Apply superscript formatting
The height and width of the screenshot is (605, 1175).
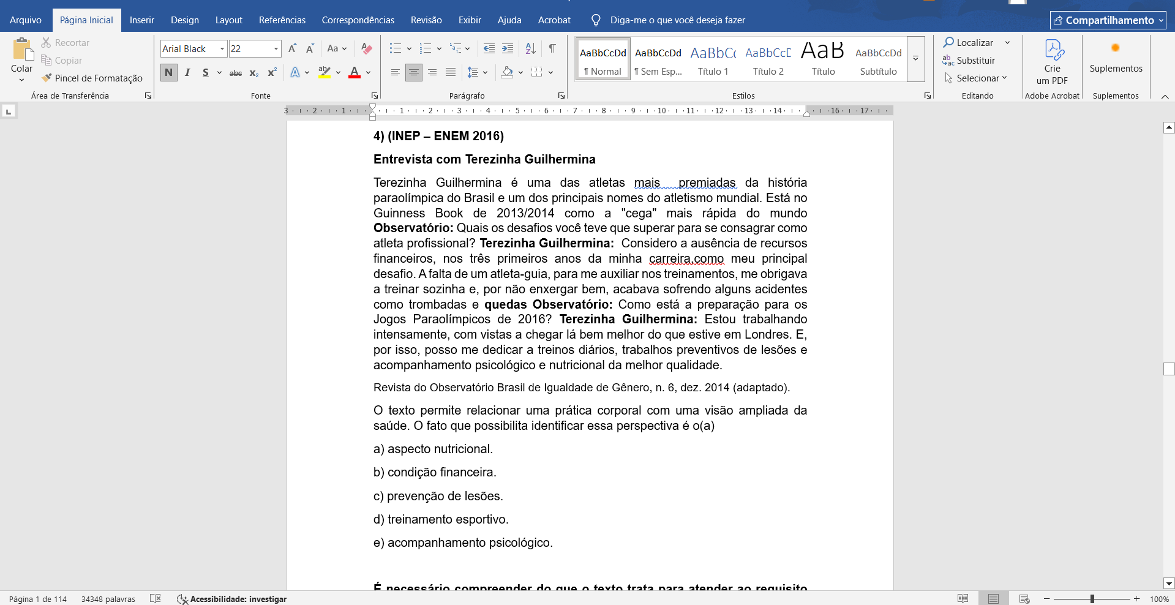click(272, 73)
